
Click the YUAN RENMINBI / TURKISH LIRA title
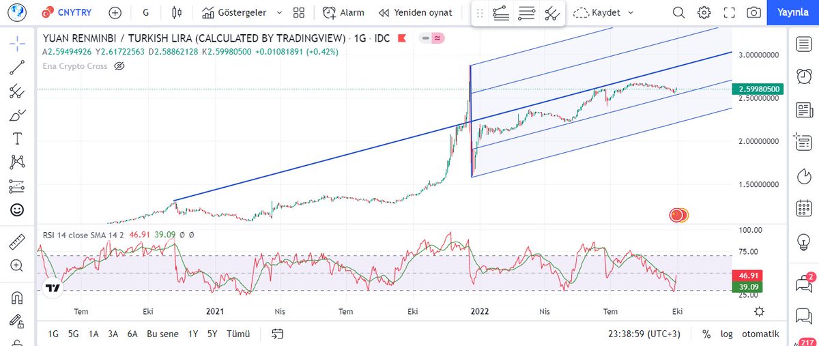coord(194,38)
